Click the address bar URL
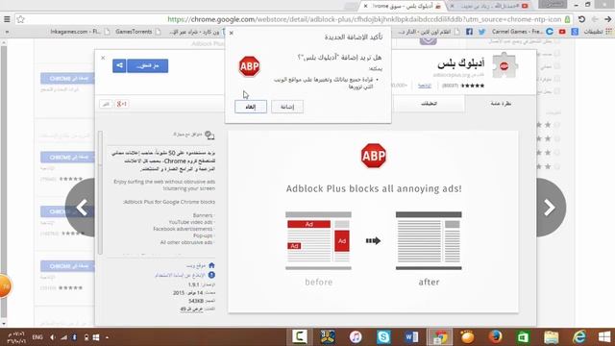 click(364, 19)
